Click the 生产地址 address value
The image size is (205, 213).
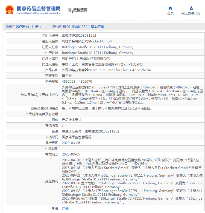98,53
